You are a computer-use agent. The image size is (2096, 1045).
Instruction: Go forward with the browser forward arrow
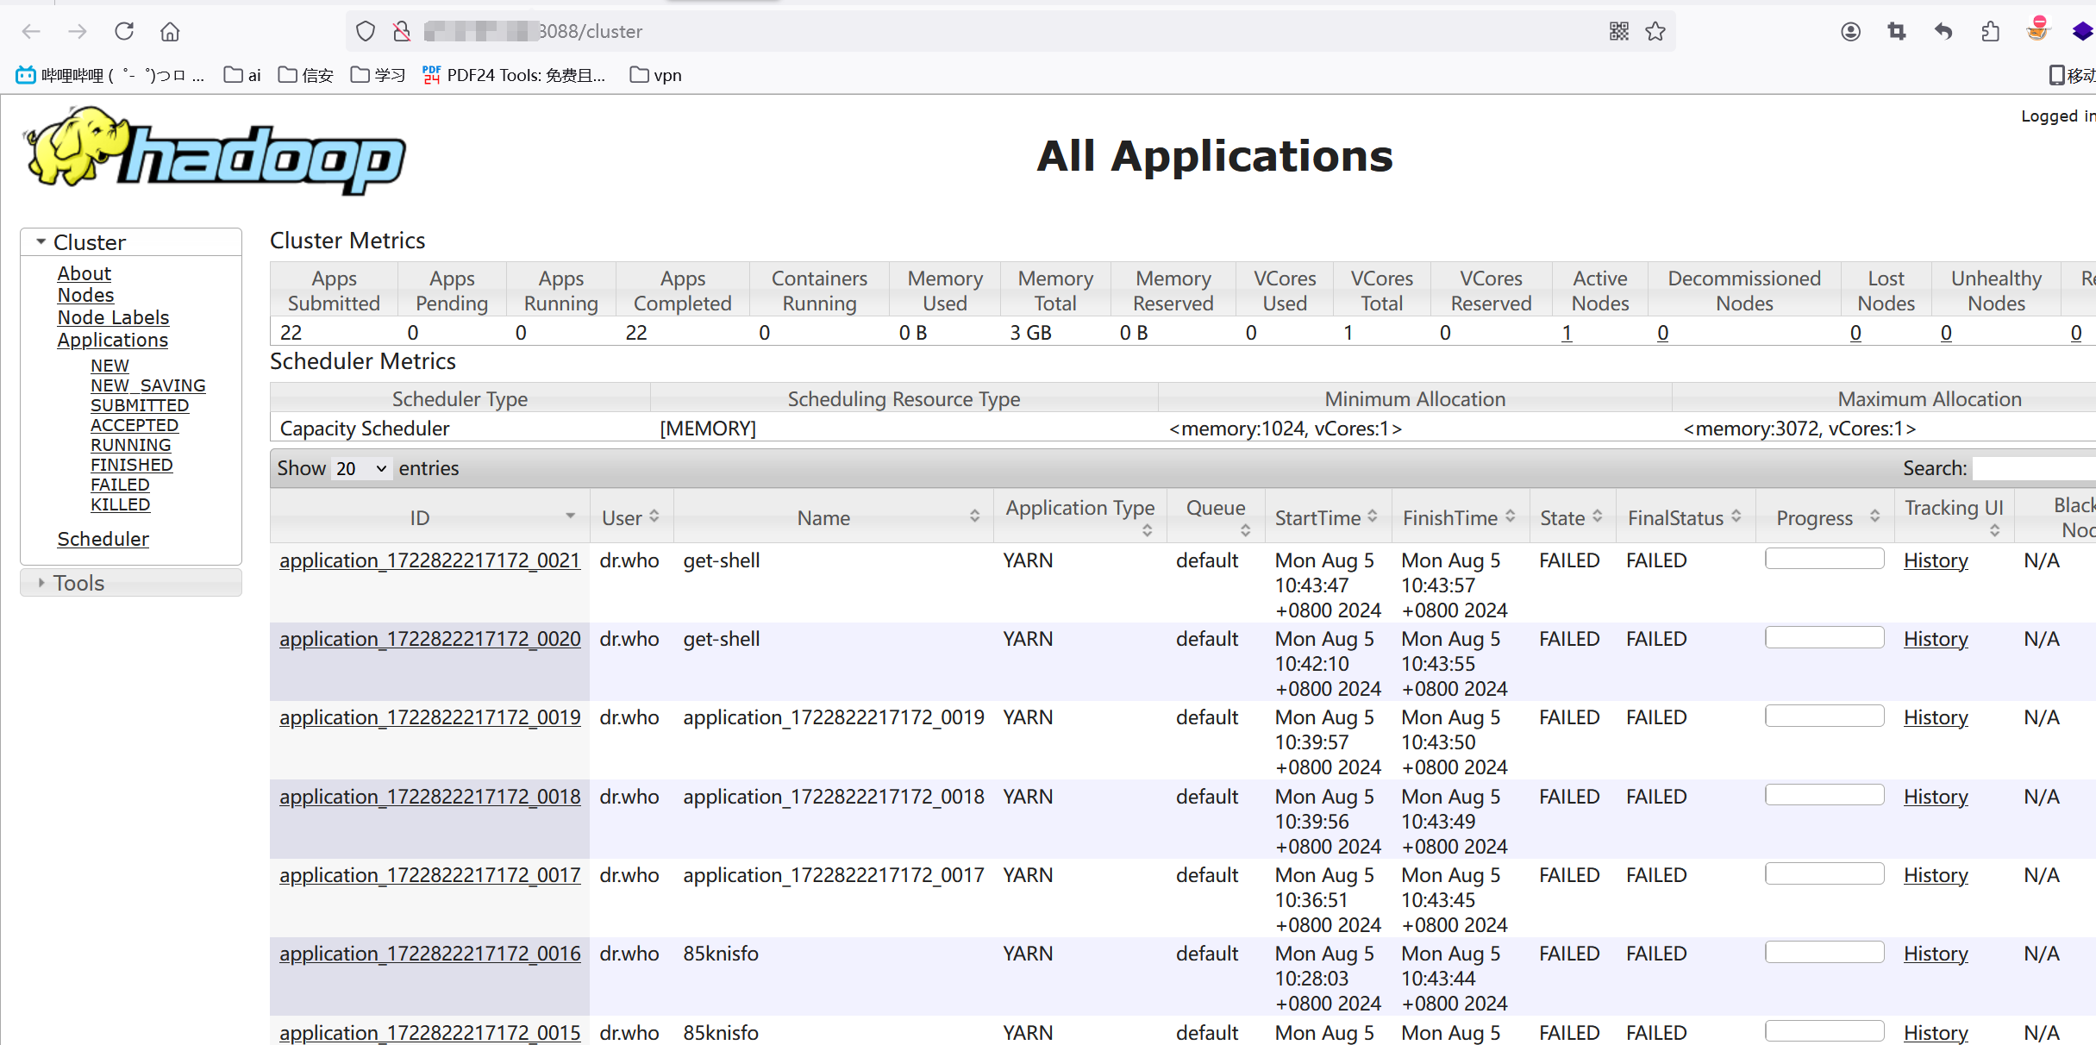click(x=78, y=32)
